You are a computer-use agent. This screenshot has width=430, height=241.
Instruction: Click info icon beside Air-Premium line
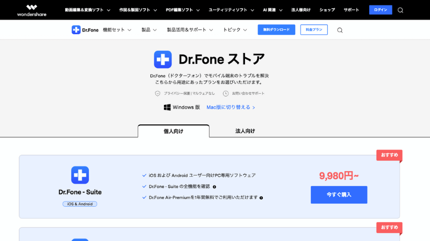[261, 198]
